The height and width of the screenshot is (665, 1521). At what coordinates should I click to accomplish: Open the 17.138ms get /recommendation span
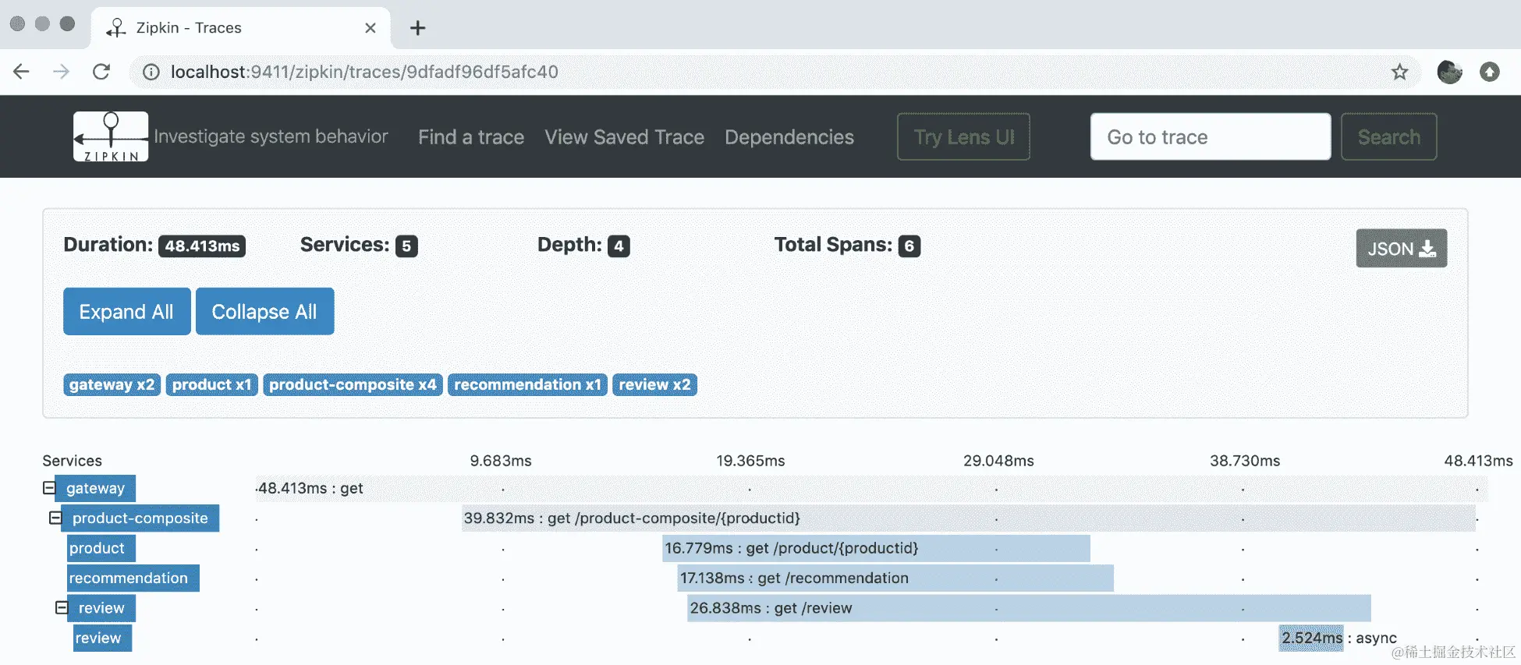click(x=895, y=578)
